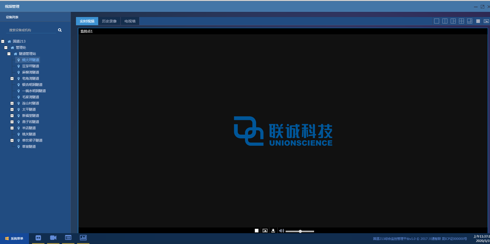Expand the 羊店隧道 node
This screenshot has width=490, height=244.
pyautogui.click(x=12, y=128)
